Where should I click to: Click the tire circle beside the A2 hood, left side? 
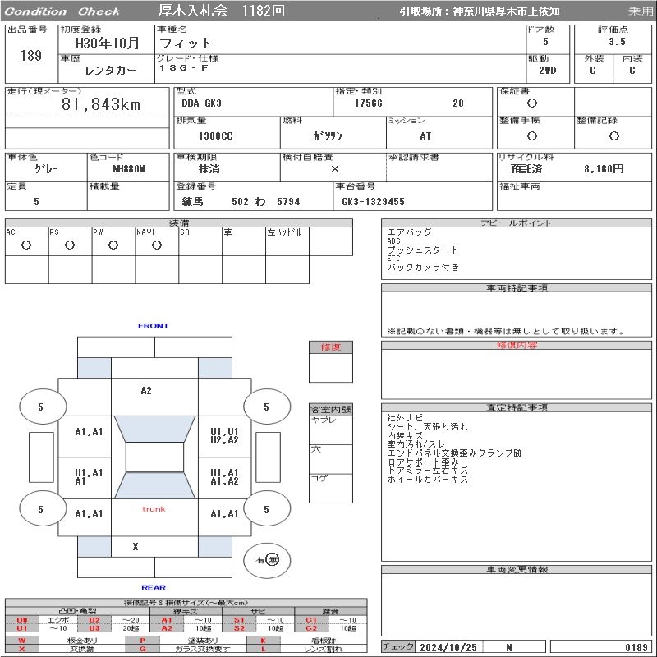[41, 407]
